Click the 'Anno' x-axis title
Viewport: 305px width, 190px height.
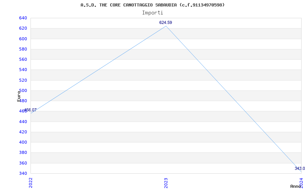pyautogui.click(x=296, y=186)
